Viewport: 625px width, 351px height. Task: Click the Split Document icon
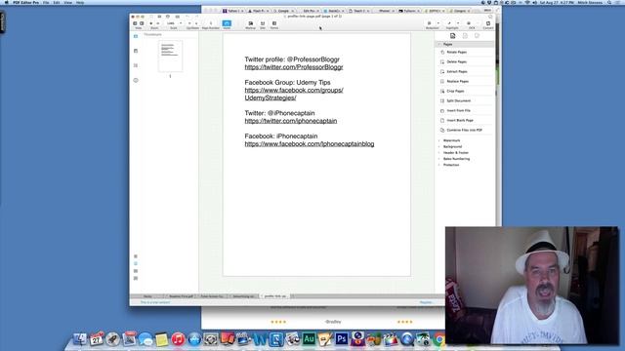click(x=442, y=100)
